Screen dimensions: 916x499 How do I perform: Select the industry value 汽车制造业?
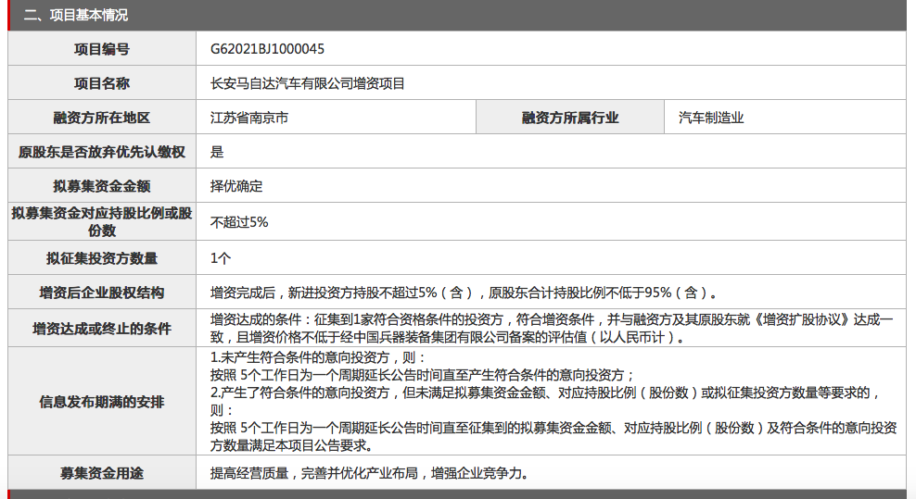pyautogui.click(x=711, y=118)
